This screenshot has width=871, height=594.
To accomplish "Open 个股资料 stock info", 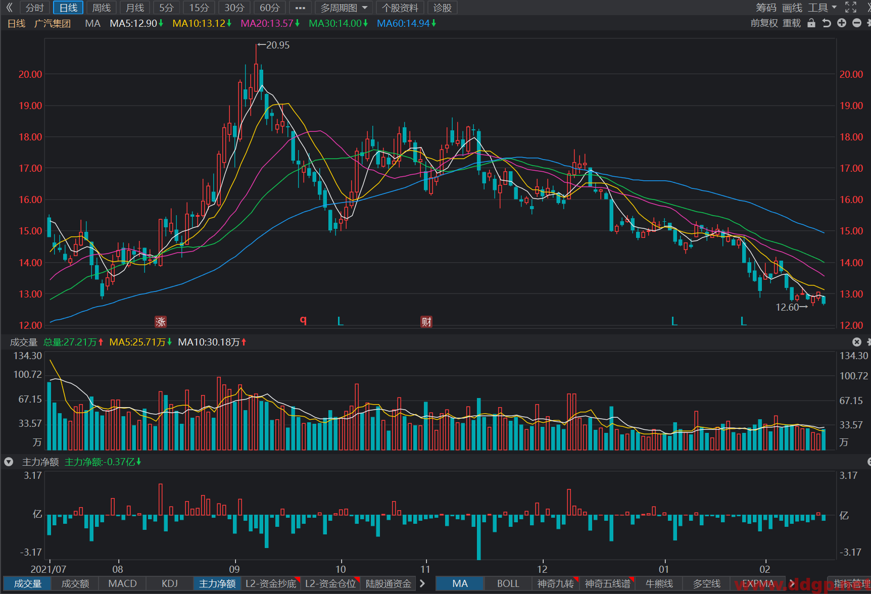I will [x=400, y=8].
